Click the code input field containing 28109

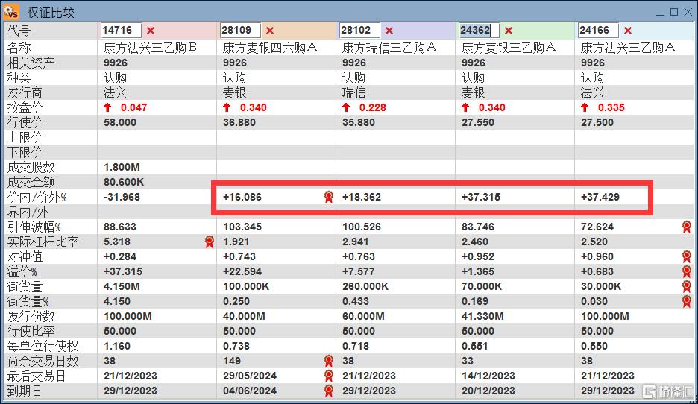pyautogui.click(x=240, y=31)
